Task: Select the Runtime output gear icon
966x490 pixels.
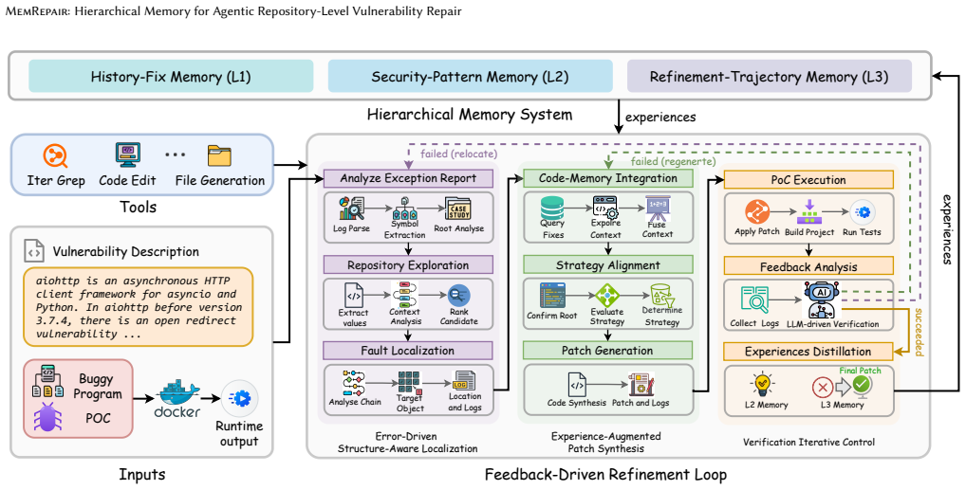Action: [x=240, y=398]
